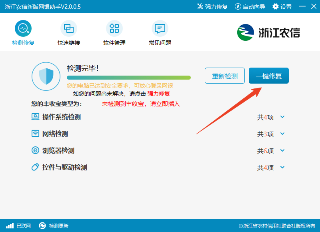
Task: Click the 重新检测 re-detect button
Action: [x=224, y=75]
